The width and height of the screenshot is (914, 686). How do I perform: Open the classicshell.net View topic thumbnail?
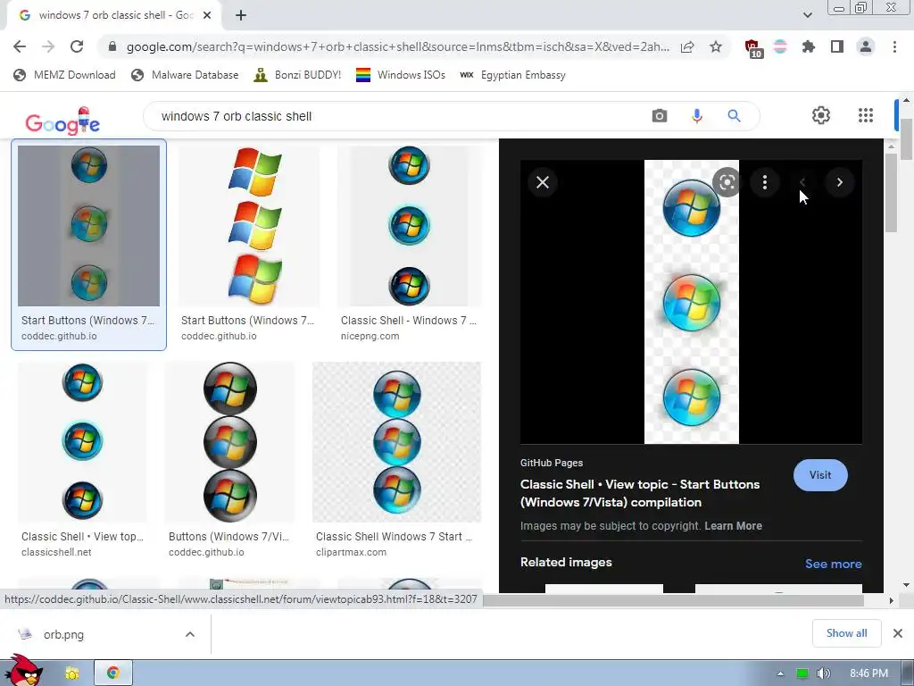(82, 441)
